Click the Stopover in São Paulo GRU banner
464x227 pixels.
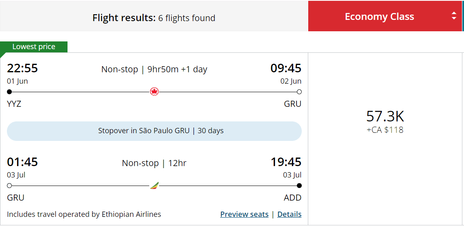[154, 131]
